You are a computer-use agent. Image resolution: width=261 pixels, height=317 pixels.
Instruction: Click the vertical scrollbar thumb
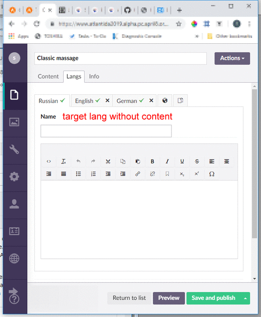[x=255, y=164]
